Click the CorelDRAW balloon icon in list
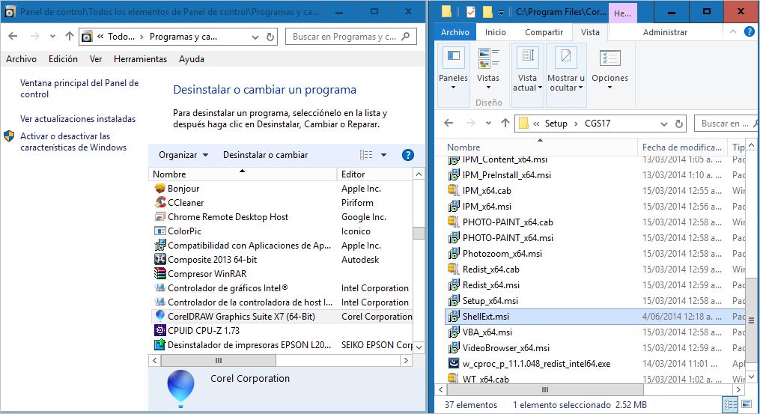This screenshot has width=760, height=414. pos(160,316)
